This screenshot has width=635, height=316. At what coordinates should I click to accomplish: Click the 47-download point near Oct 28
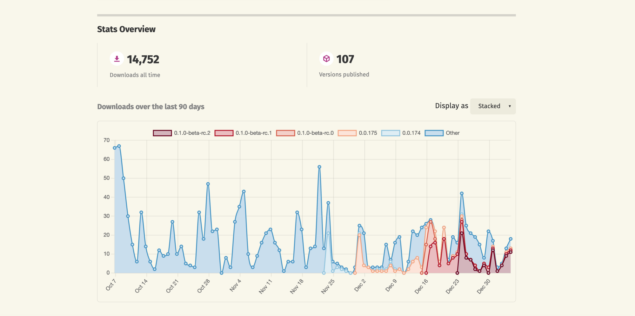208,184
